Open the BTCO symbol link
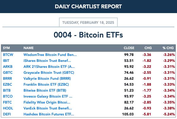This screenshot has width=177, height=119. [x=8, y=96]
